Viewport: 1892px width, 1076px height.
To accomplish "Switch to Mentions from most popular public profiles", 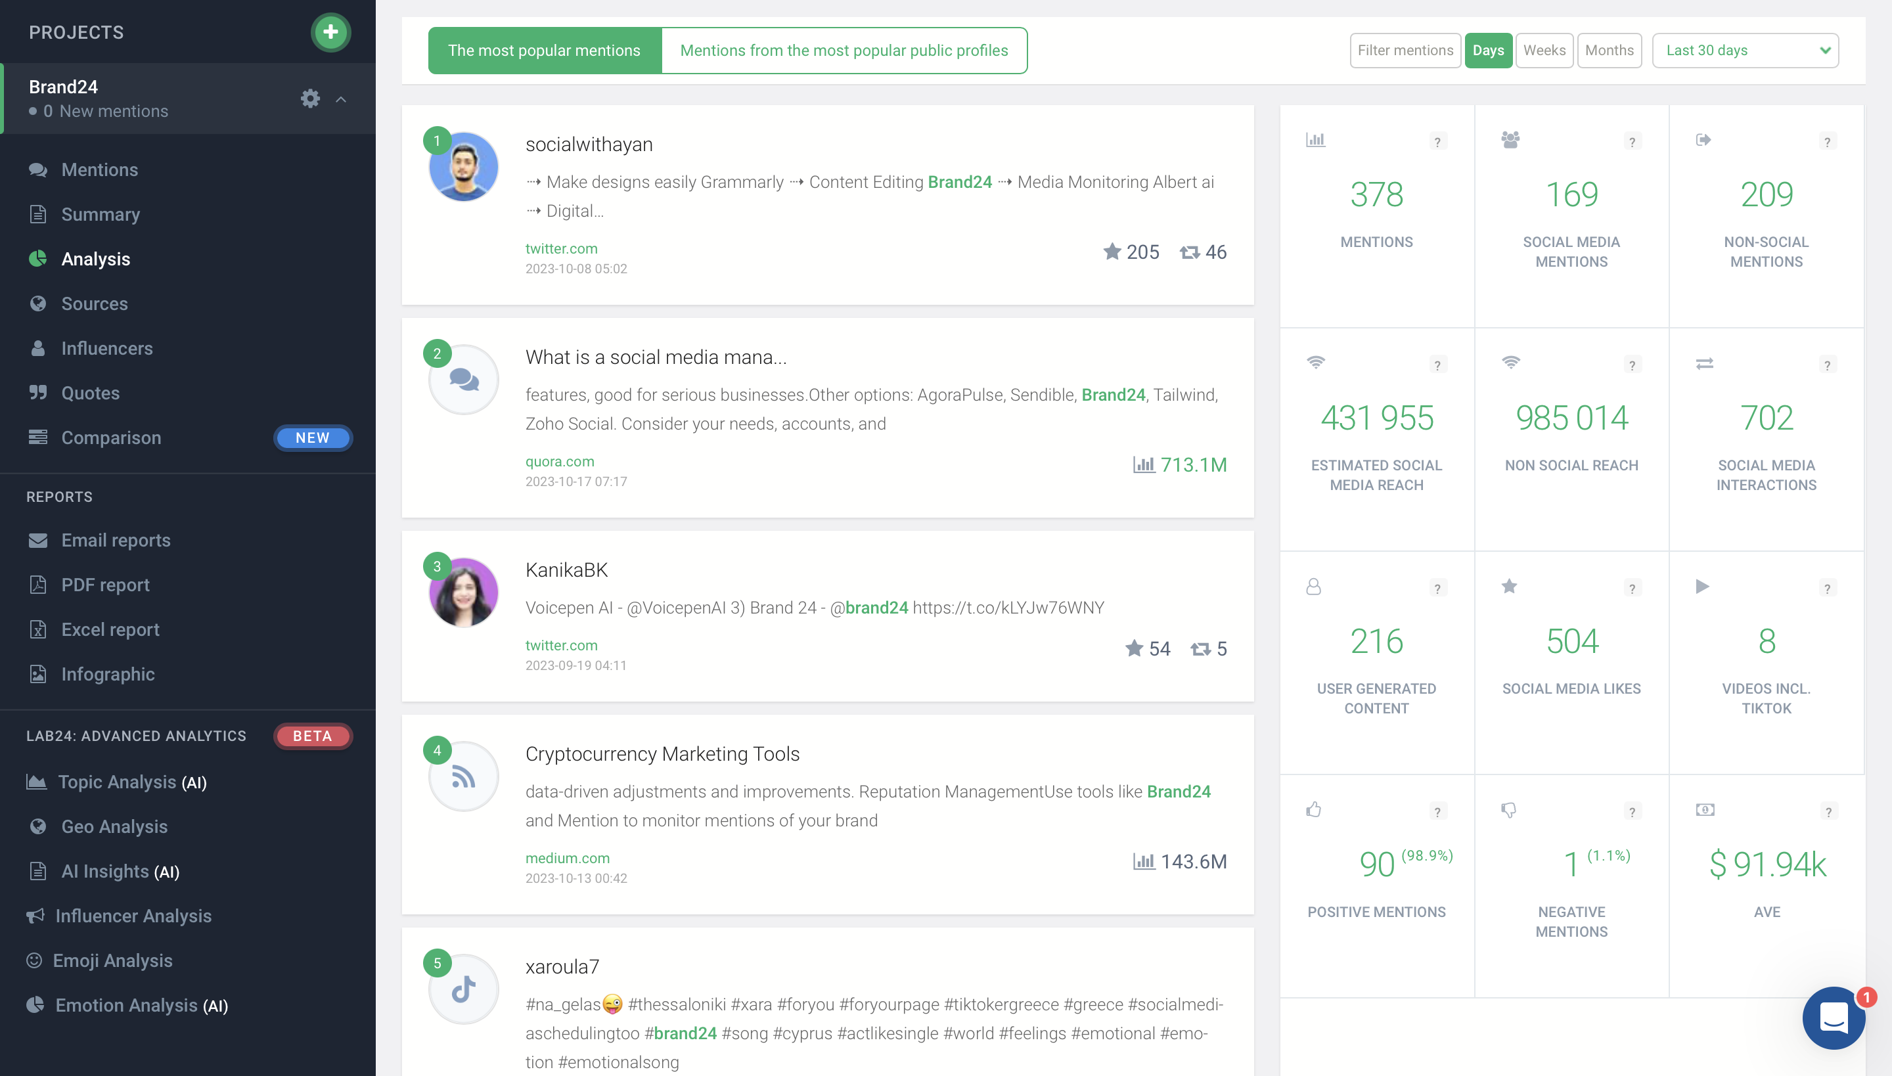I will coord(844,50).
